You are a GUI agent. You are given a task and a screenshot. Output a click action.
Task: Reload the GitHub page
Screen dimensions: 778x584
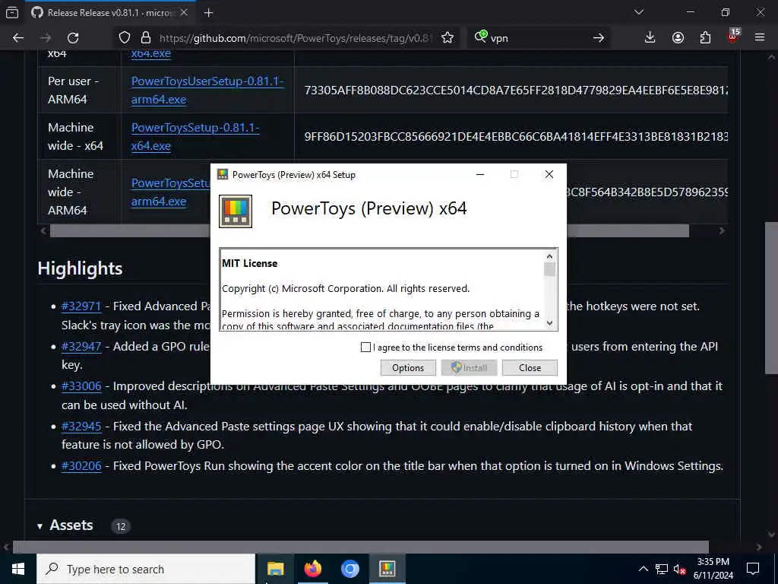(x=73, y=38)
